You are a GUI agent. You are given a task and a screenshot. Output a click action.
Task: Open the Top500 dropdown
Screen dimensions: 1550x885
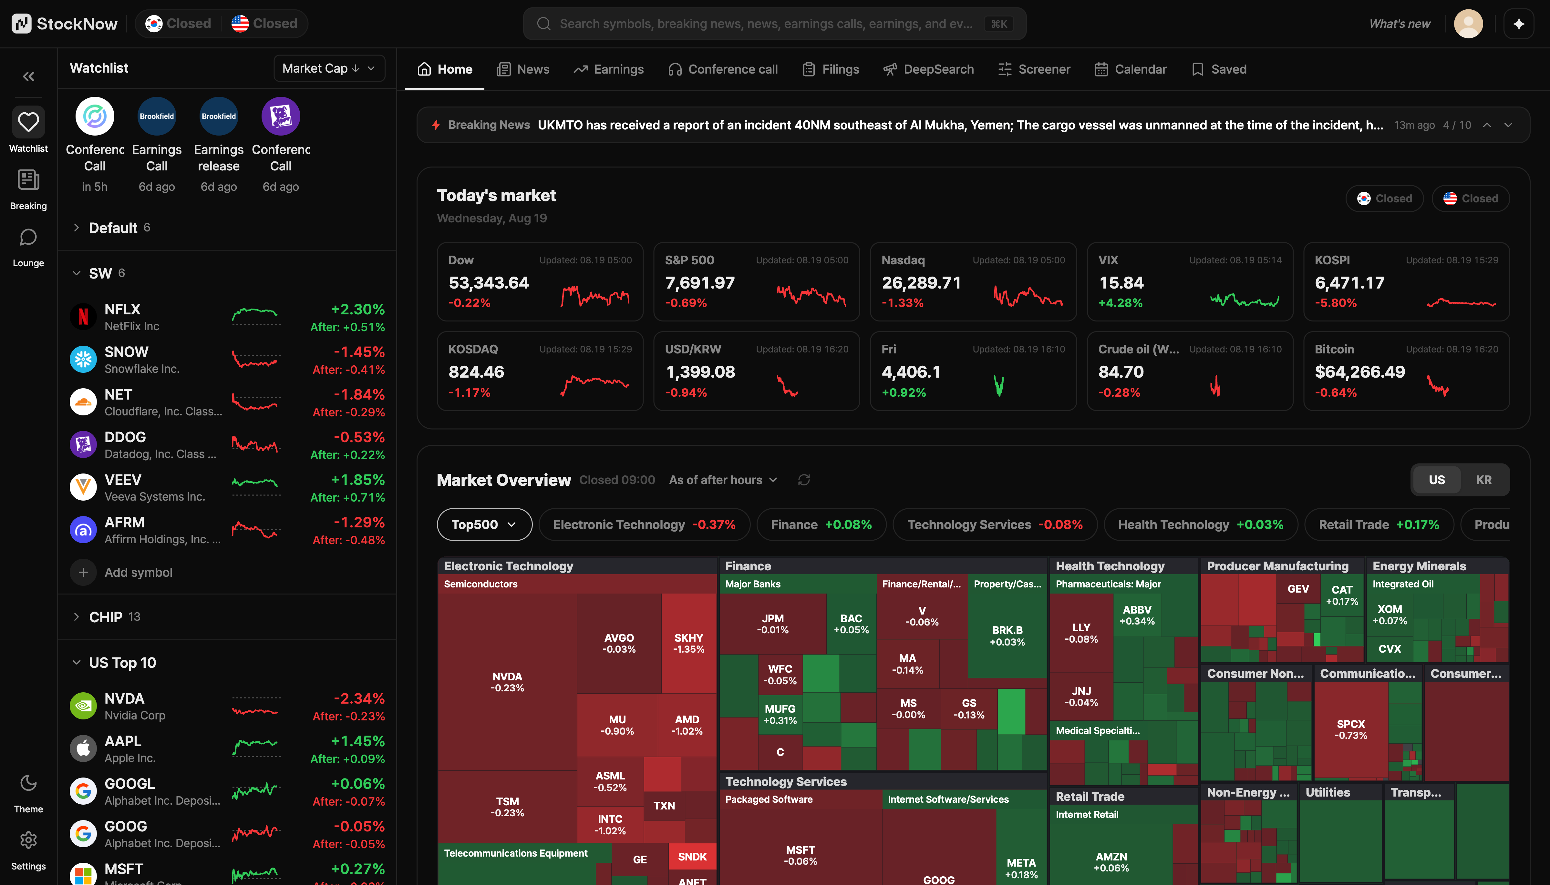click(x=484, y=524)
